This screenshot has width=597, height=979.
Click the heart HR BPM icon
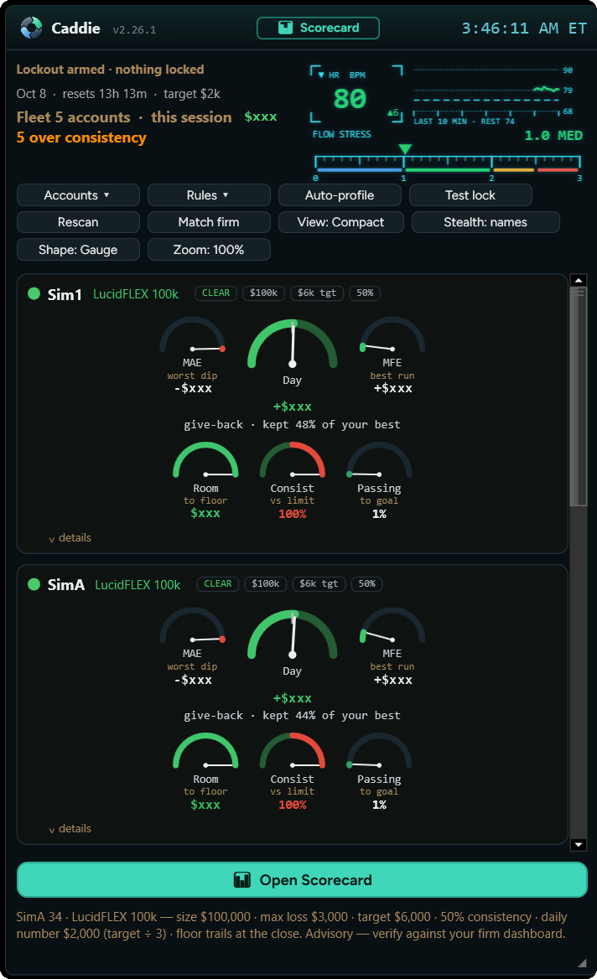[322, 75]
